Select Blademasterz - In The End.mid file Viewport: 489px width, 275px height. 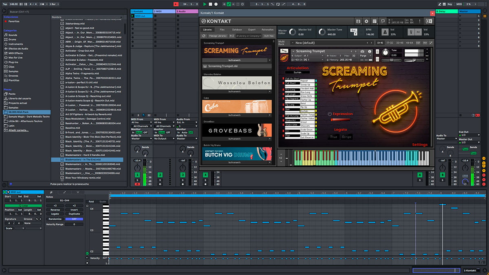coord(88,160)
